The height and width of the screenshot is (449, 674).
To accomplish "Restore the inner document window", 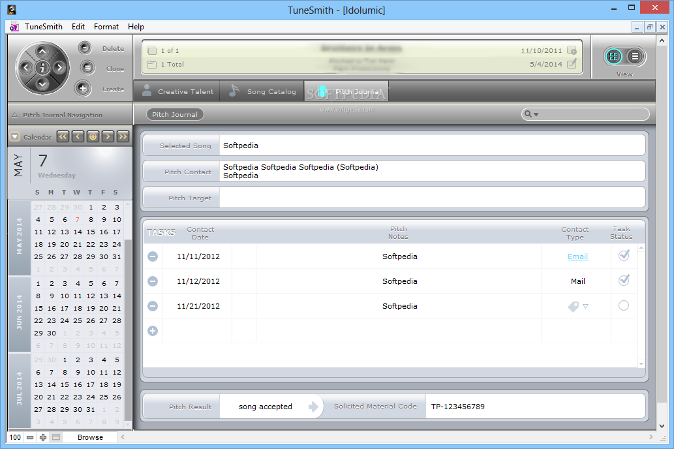I will (x=649, y=27).
